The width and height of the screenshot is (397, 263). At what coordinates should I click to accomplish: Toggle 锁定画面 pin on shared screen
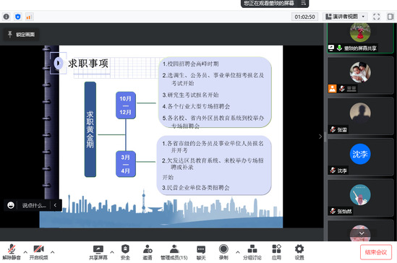pyautogui.click(x=21, y=35)
